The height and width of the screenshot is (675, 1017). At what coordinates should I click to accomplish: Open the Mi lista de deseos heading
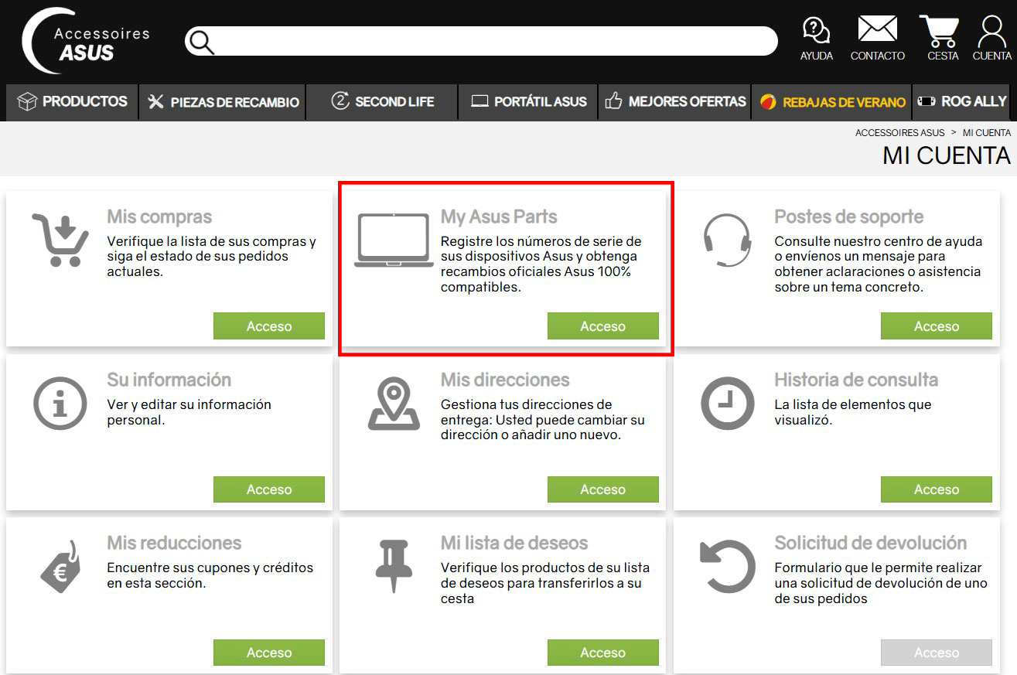point(514,544)
